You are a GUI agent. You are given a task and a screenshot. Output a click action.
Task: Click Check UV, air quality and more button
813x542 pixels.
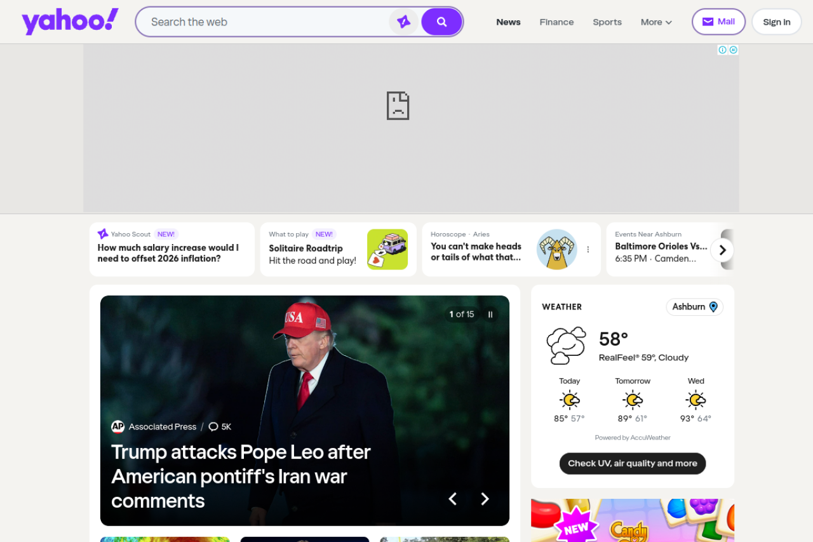click(632, 463)
